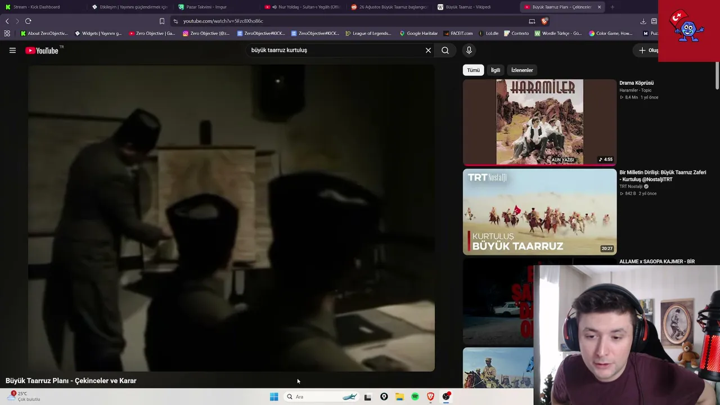Open the Haramiler Drama Köprüsü thumbnail

539,122
